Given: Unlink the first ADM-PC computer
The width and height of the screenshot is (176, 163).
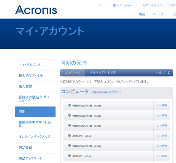Looking at the screenshot, I should point(162,136).
